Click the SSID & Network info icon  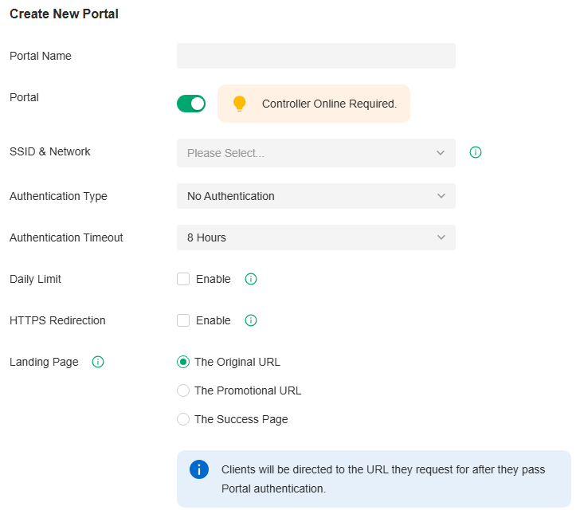[476, 152]
